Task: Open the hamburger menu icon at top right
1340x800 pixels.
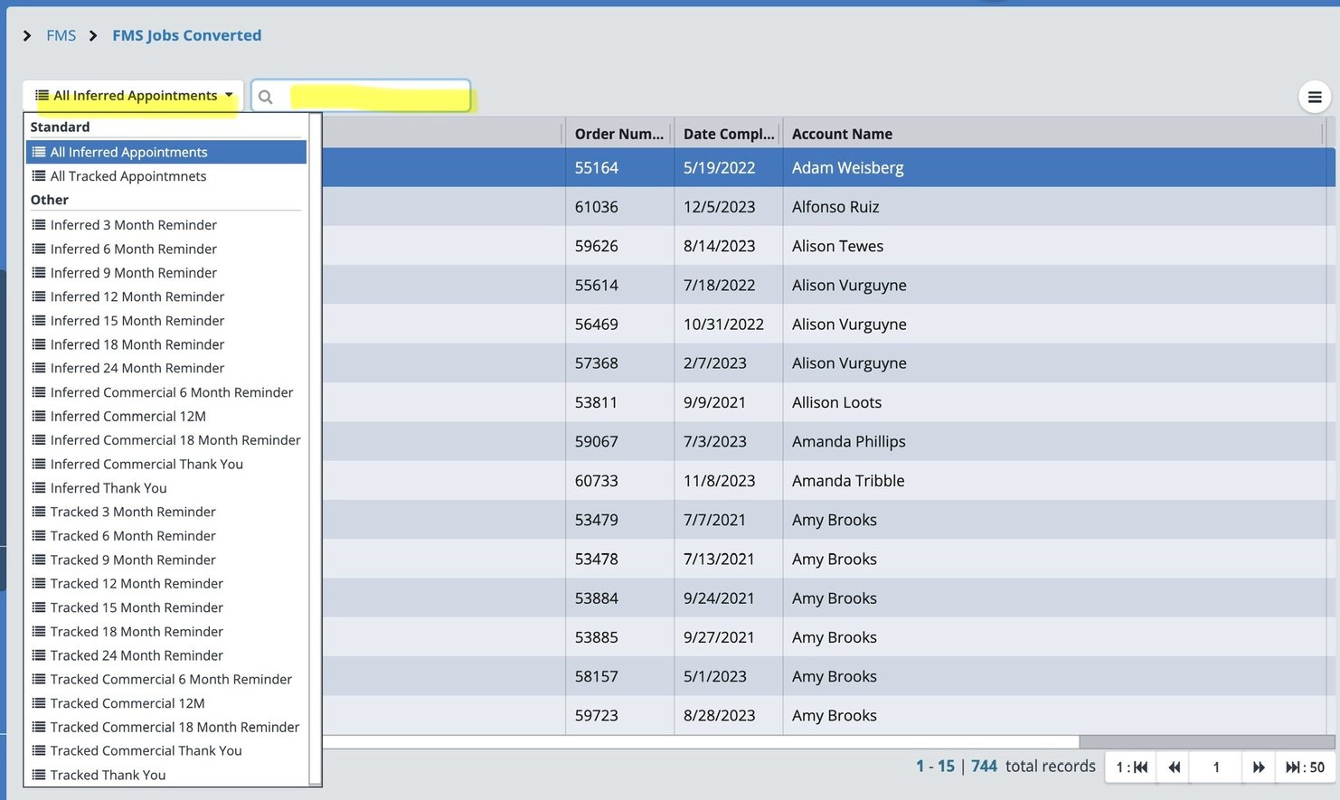Action: tap(1314, 97)
